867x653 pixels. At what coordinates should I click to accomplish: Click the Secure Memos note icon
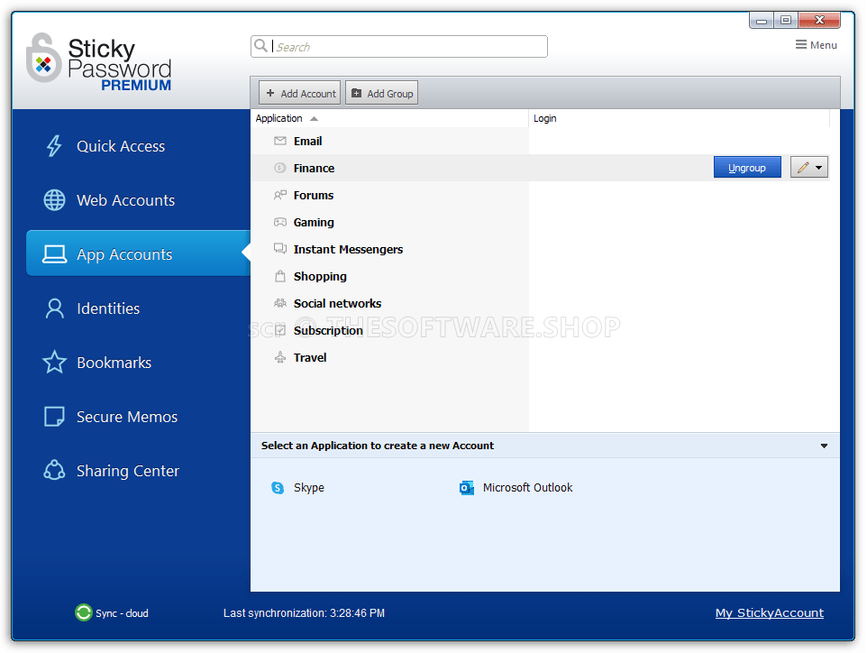click(54, 417)
